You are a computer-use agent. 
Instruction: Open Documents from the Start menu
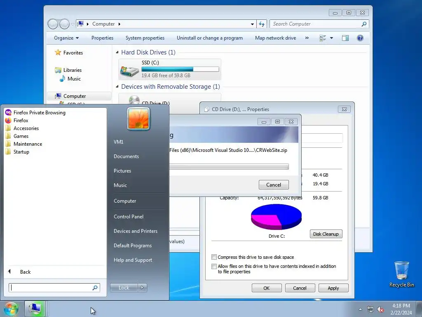(x=126, y=156)
